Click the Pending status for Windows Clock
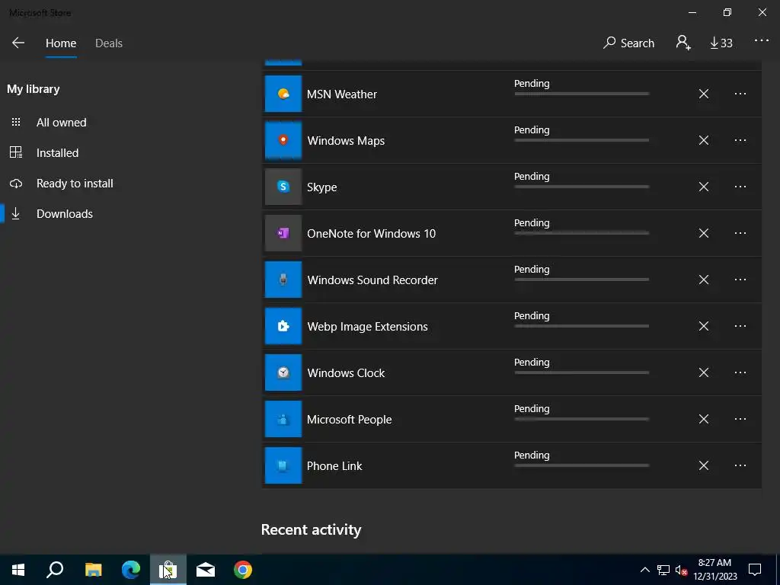The width and height of the screenshot is (780, 585). [532, 362]
